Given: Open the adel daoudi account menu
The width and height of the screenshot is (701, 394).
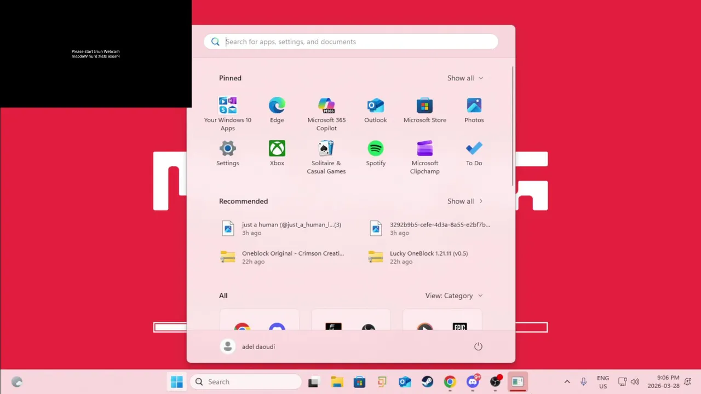Looking at the screenshot, I should click(248, 346).
